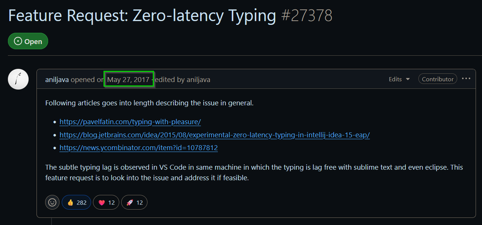
Task: Open the pavelfatin.com typing-with-pleasure link
Action: pos(130,121)
